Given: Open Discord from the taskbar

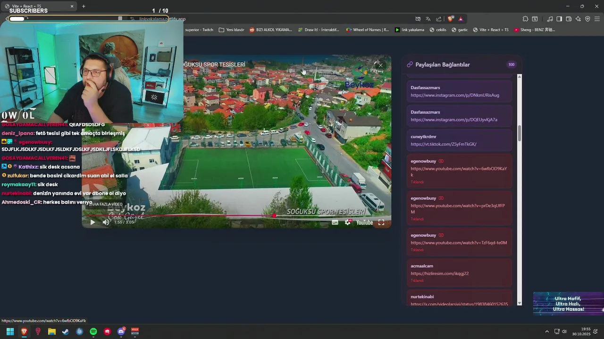Looking at the screenshot, I should pyautogui.click(x=121, y=331).
